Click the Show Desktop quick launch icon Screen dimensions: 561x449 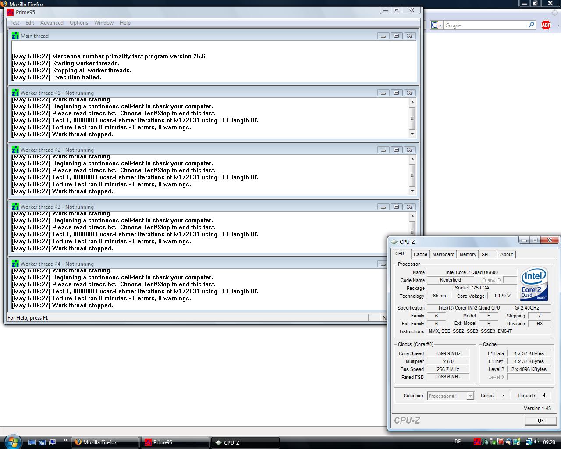[x=32, y=442]
